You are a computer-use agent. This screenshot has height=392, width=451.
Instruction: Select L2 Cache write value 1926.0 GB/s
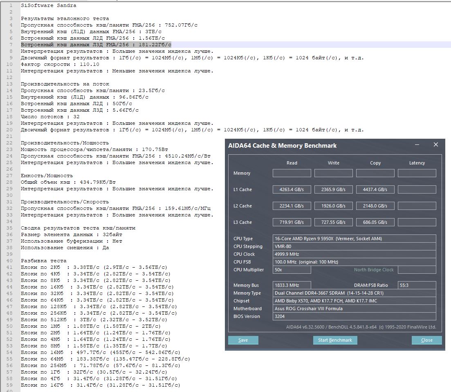(333, 206)
